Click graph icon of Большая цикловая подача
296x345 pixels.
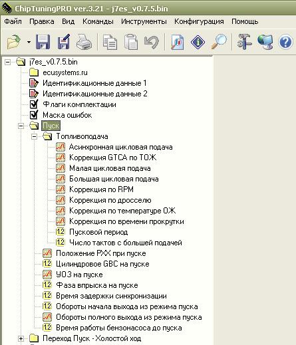coord(61,179)
